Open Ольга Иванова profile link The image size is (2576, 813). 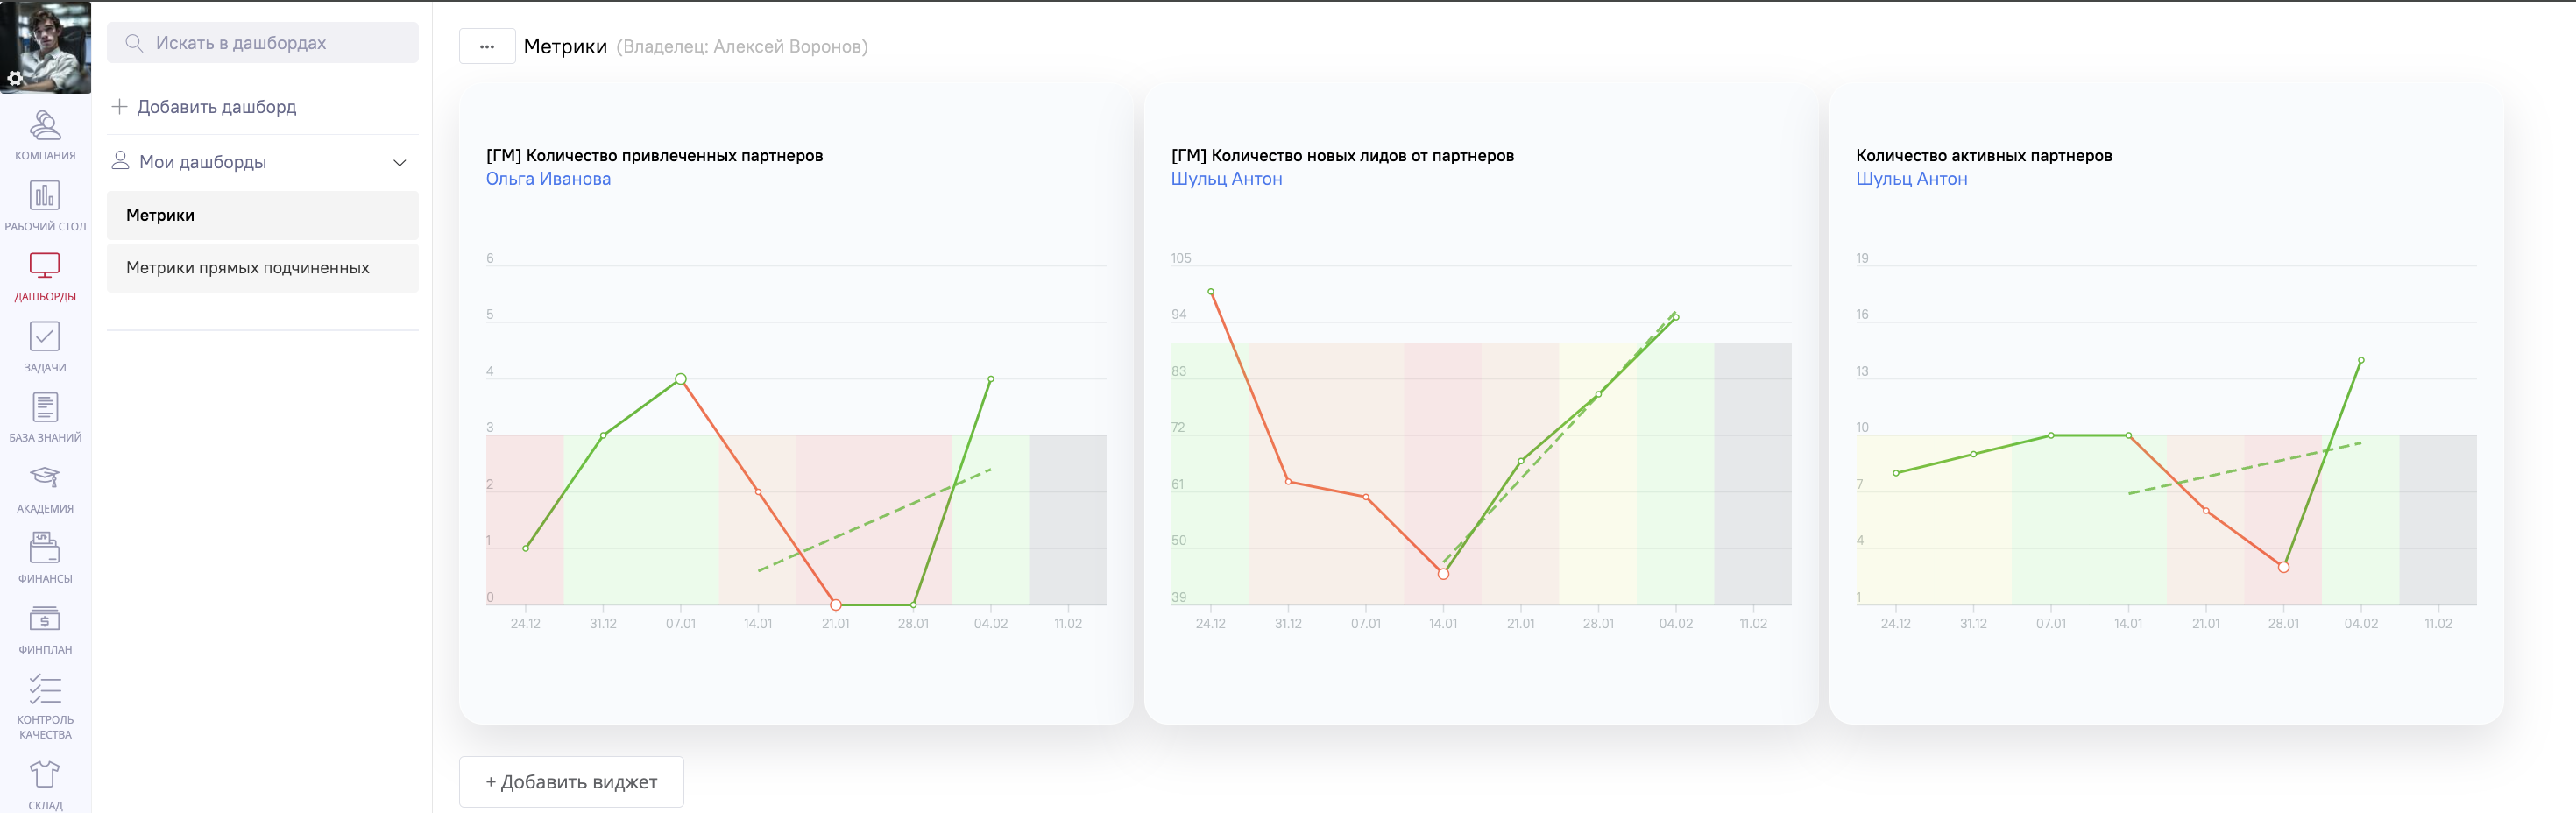[x=548, y=179]
